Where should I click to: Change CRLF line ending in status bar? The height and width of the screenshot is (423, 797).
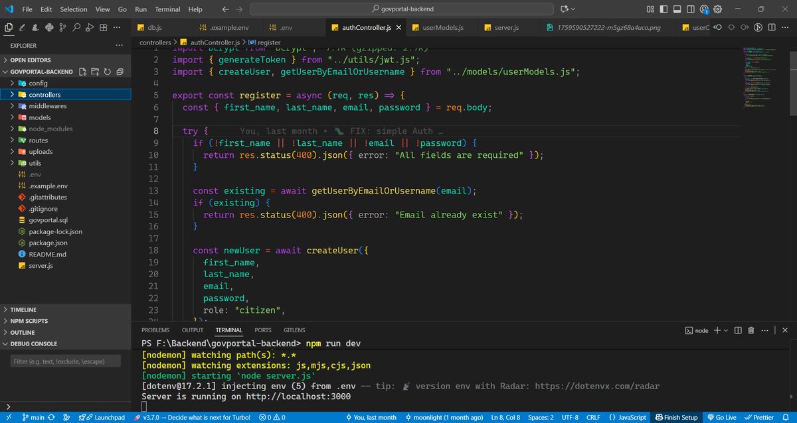[x=593, y=418]
